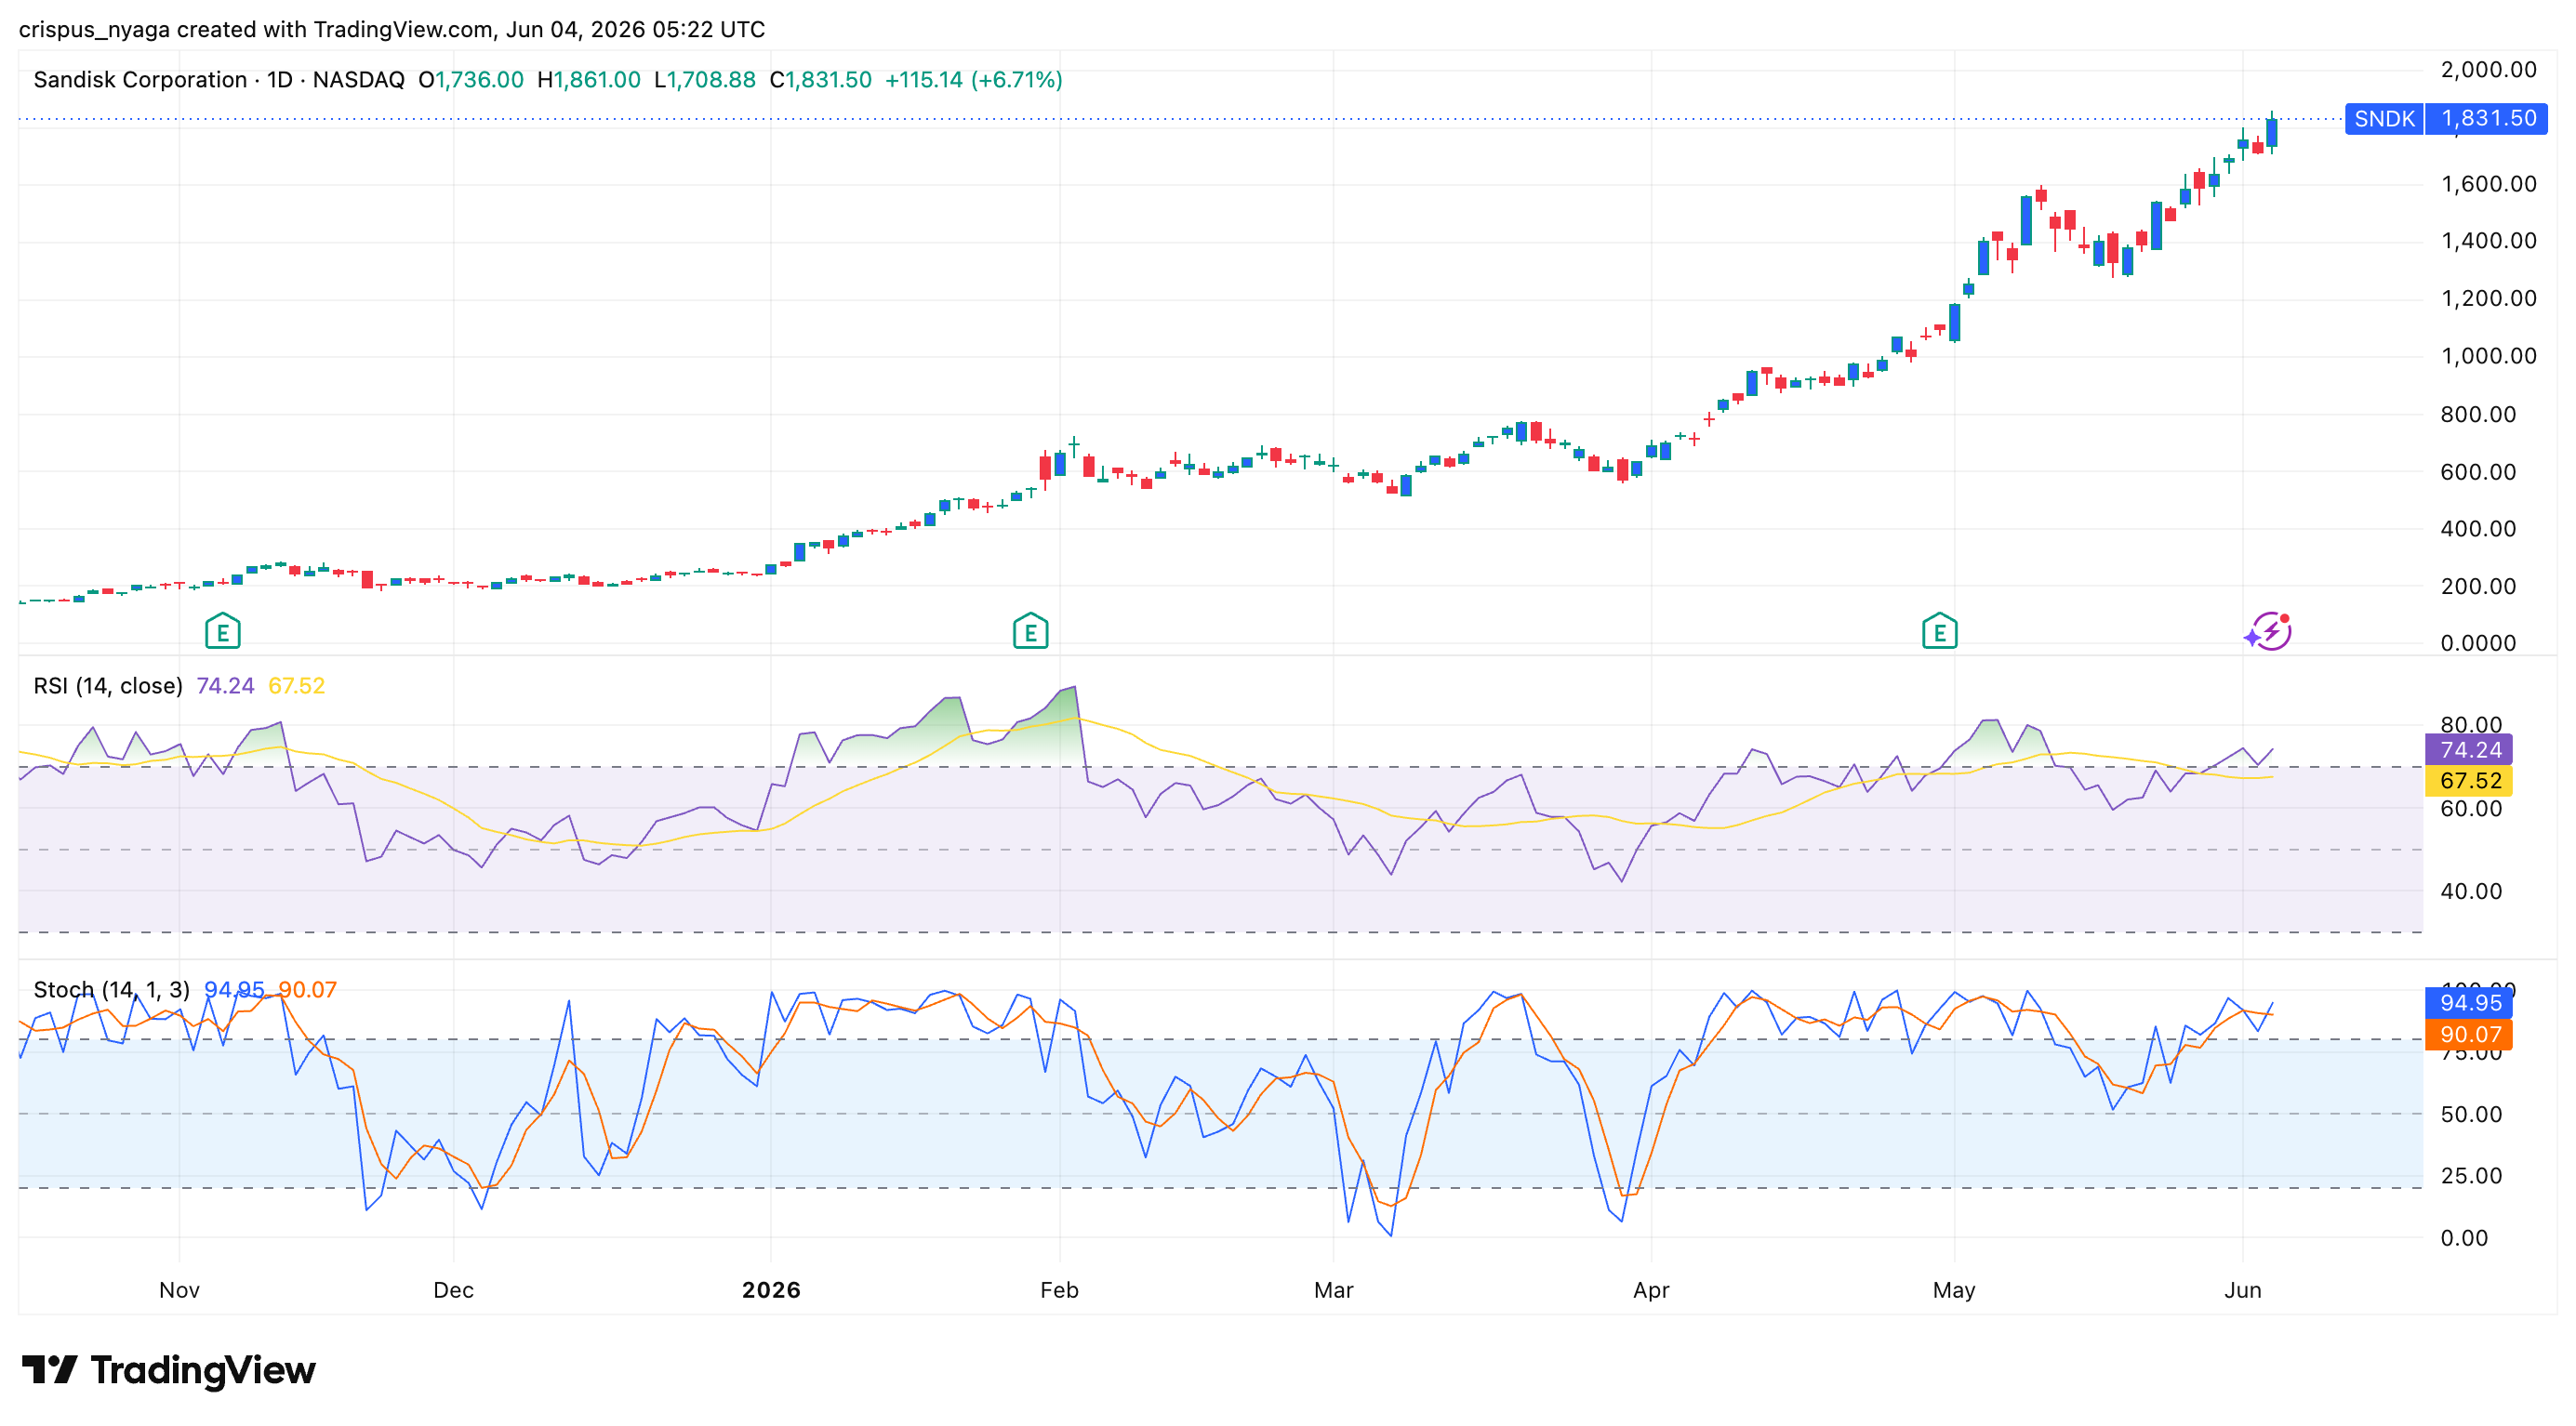Click the chart attribution header text
2576x1426 pixels.
tap(392, 30)
